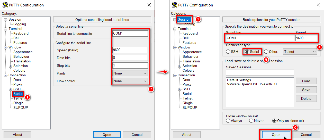Click Cancel button in left window

click(137, 135)
